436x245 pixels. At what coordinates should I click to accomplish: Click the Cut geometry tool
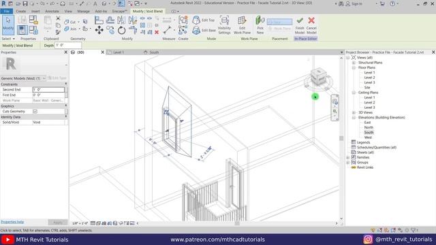pyautogui.click(x=70, y=22)
